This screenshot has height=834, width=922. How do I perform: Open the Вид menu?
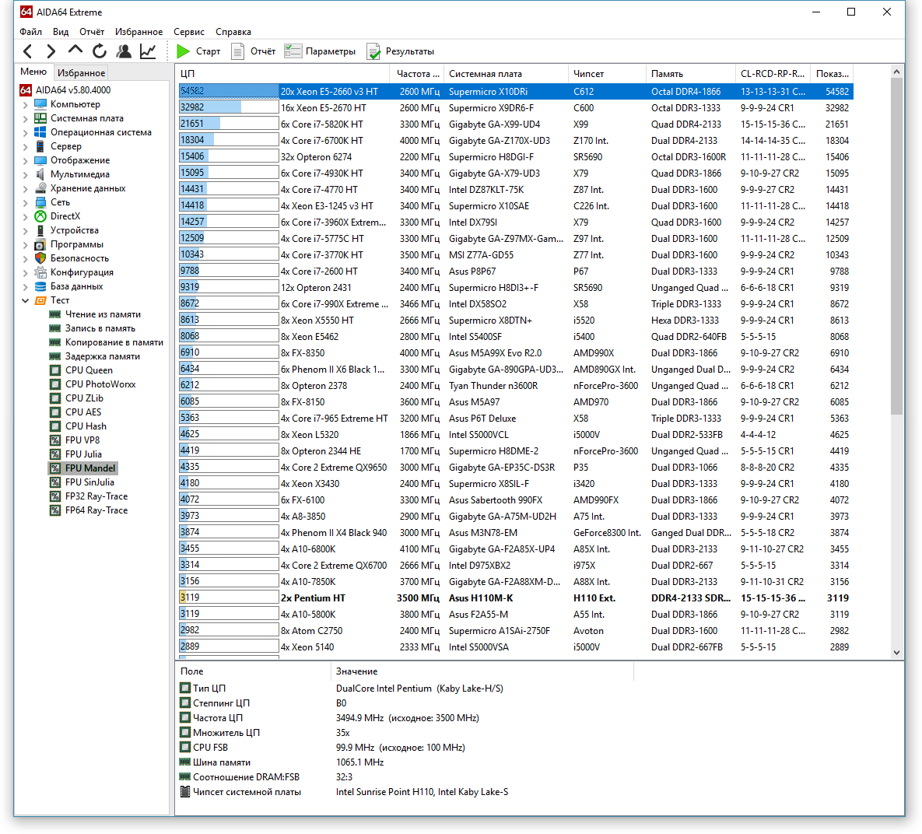(x=61, y=32)
